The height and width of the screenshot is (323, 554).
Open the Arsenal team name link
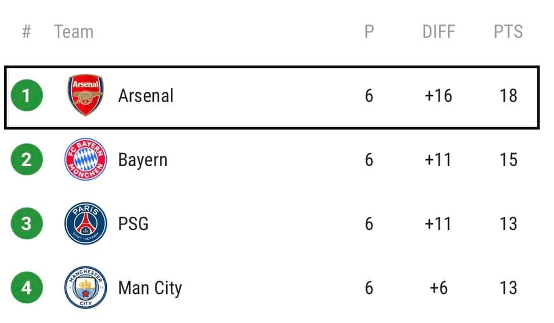click(x=145, y=96)
